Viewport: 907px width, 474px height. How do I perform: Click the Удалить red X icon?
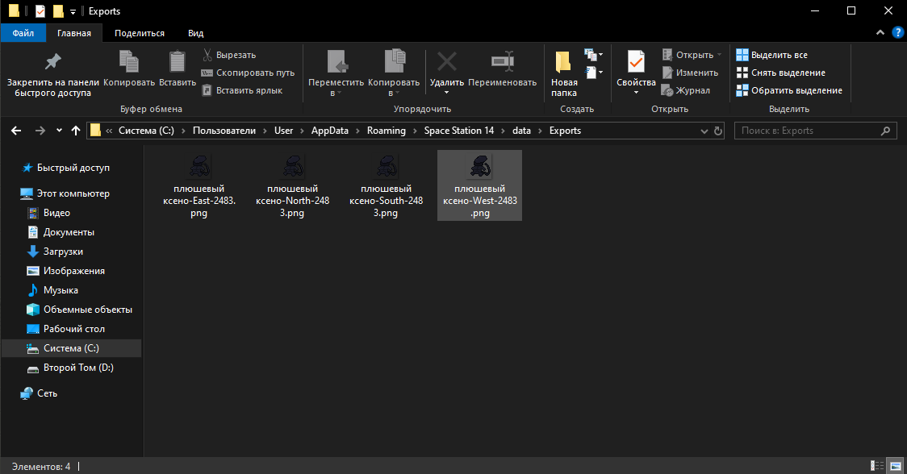[x=446, y=61]
